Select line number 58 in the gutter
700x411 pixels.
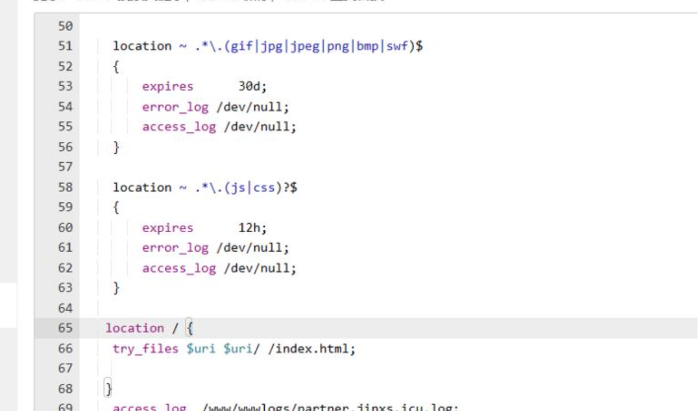(65, 187)
